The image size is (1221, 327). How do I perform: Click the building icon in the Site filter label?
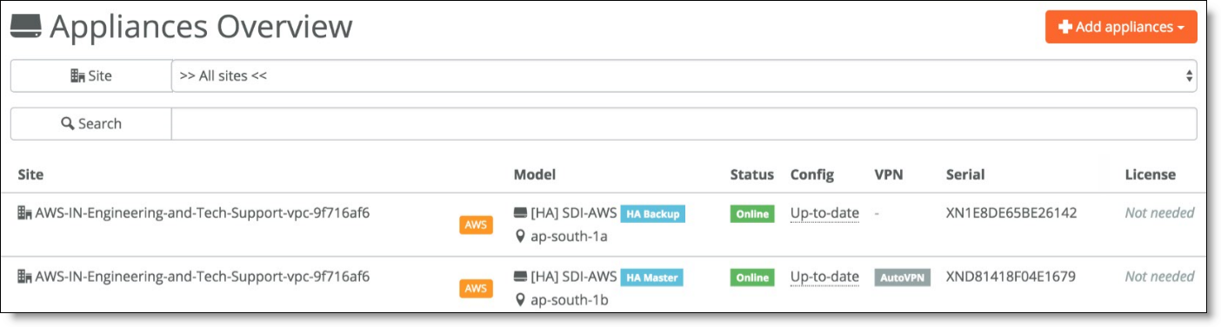click(x=77, y=75)
